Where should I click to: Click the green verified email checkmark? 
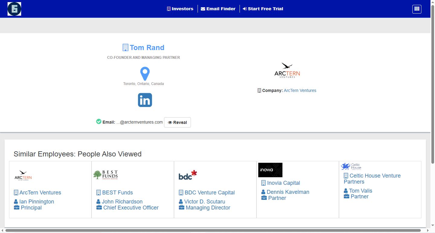click(x=99, y=121)
